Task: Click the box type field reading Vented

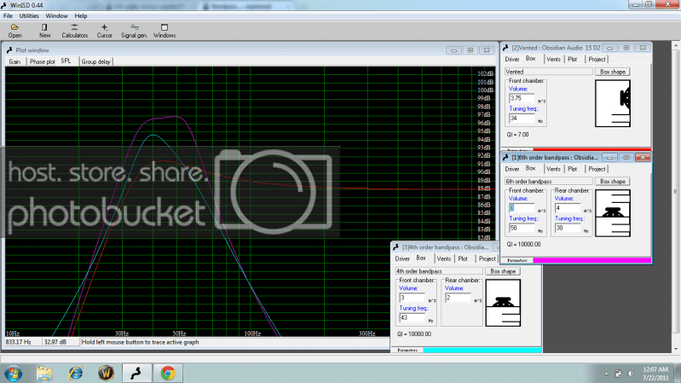Action: coord(548,72)
